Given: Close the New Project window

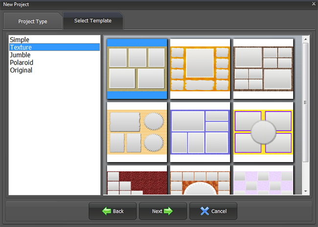Looking at the screenshot, I should (x=314, y=3).
